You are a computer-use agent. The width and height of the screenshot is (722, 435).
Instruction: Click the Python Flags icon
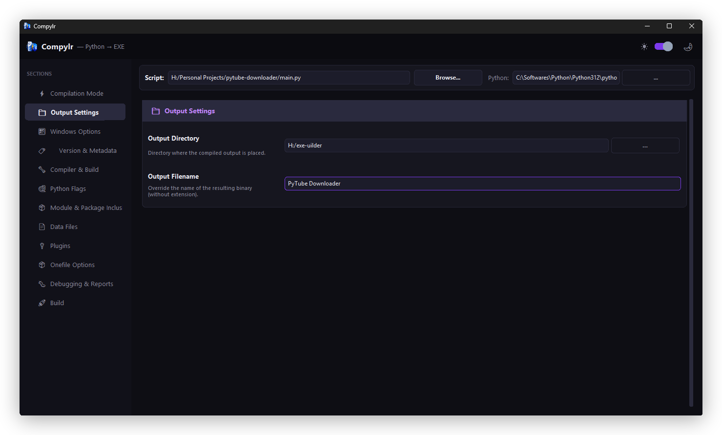tap(42, 189)
